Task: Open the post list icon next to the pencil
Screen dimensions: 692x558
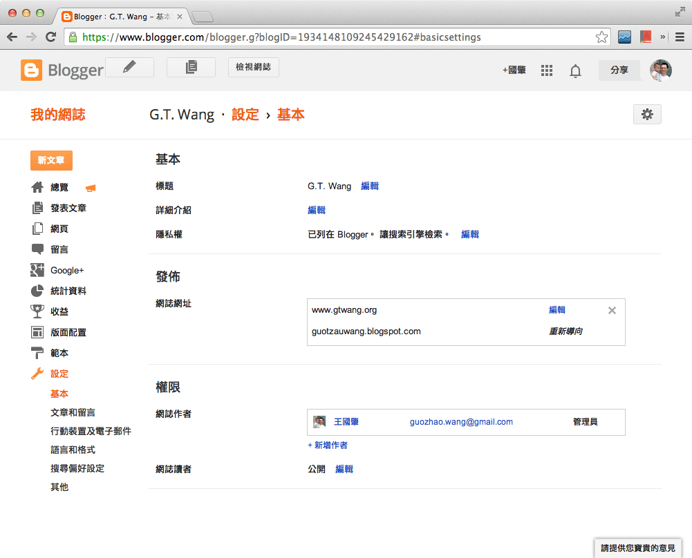Action: (x=191, y=67)
